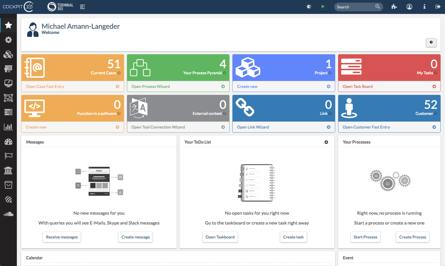
Task: Click the star favorites icon in sidebar
Action: tap(8, 25)
